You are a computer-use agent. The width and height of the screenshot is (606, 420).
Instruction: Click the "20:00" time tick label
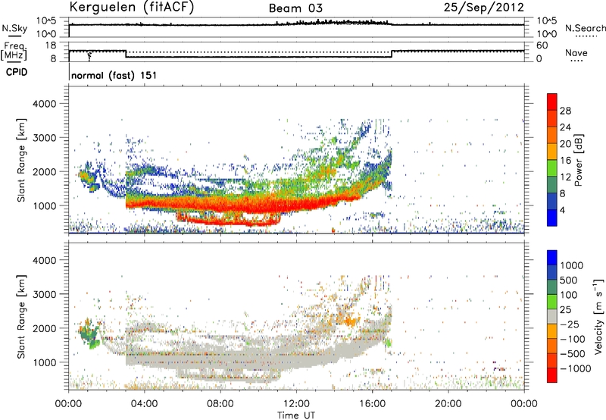(448, 404)
